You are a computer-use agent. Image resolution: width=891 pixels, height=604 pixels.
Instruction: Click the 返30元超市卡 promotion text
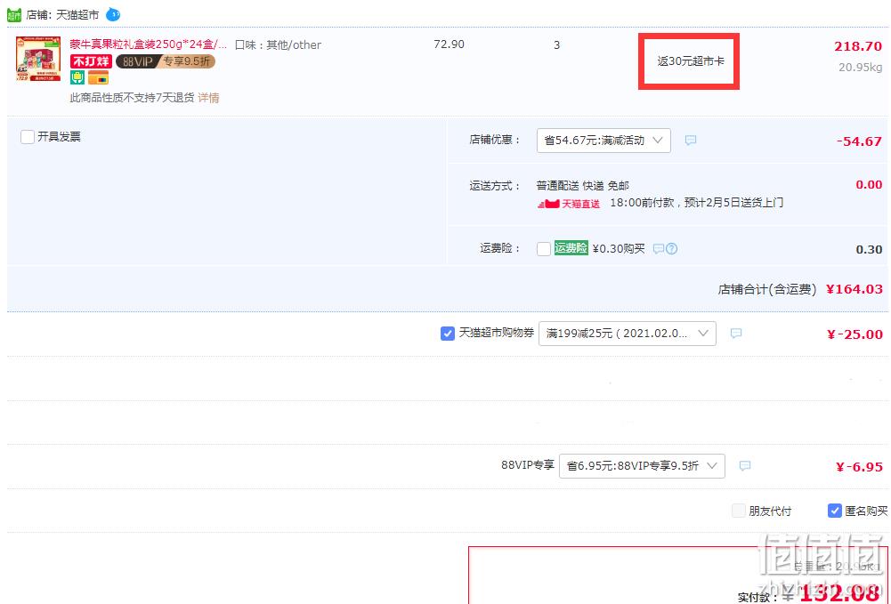point(691,61)
